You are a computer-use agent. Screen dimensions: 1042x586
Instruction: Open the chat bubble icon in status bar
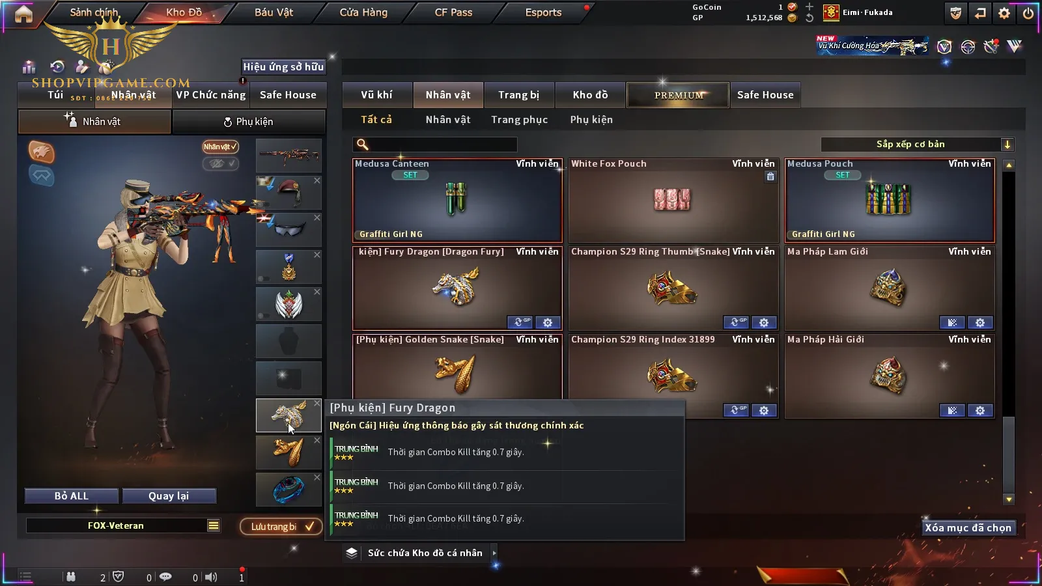click(165, 577)
